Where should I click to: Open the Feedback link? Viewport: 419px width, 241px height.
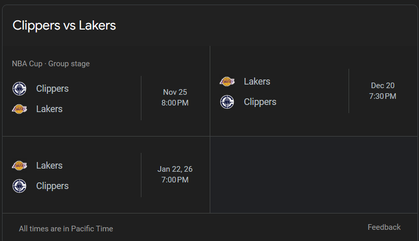click(384, 227)
